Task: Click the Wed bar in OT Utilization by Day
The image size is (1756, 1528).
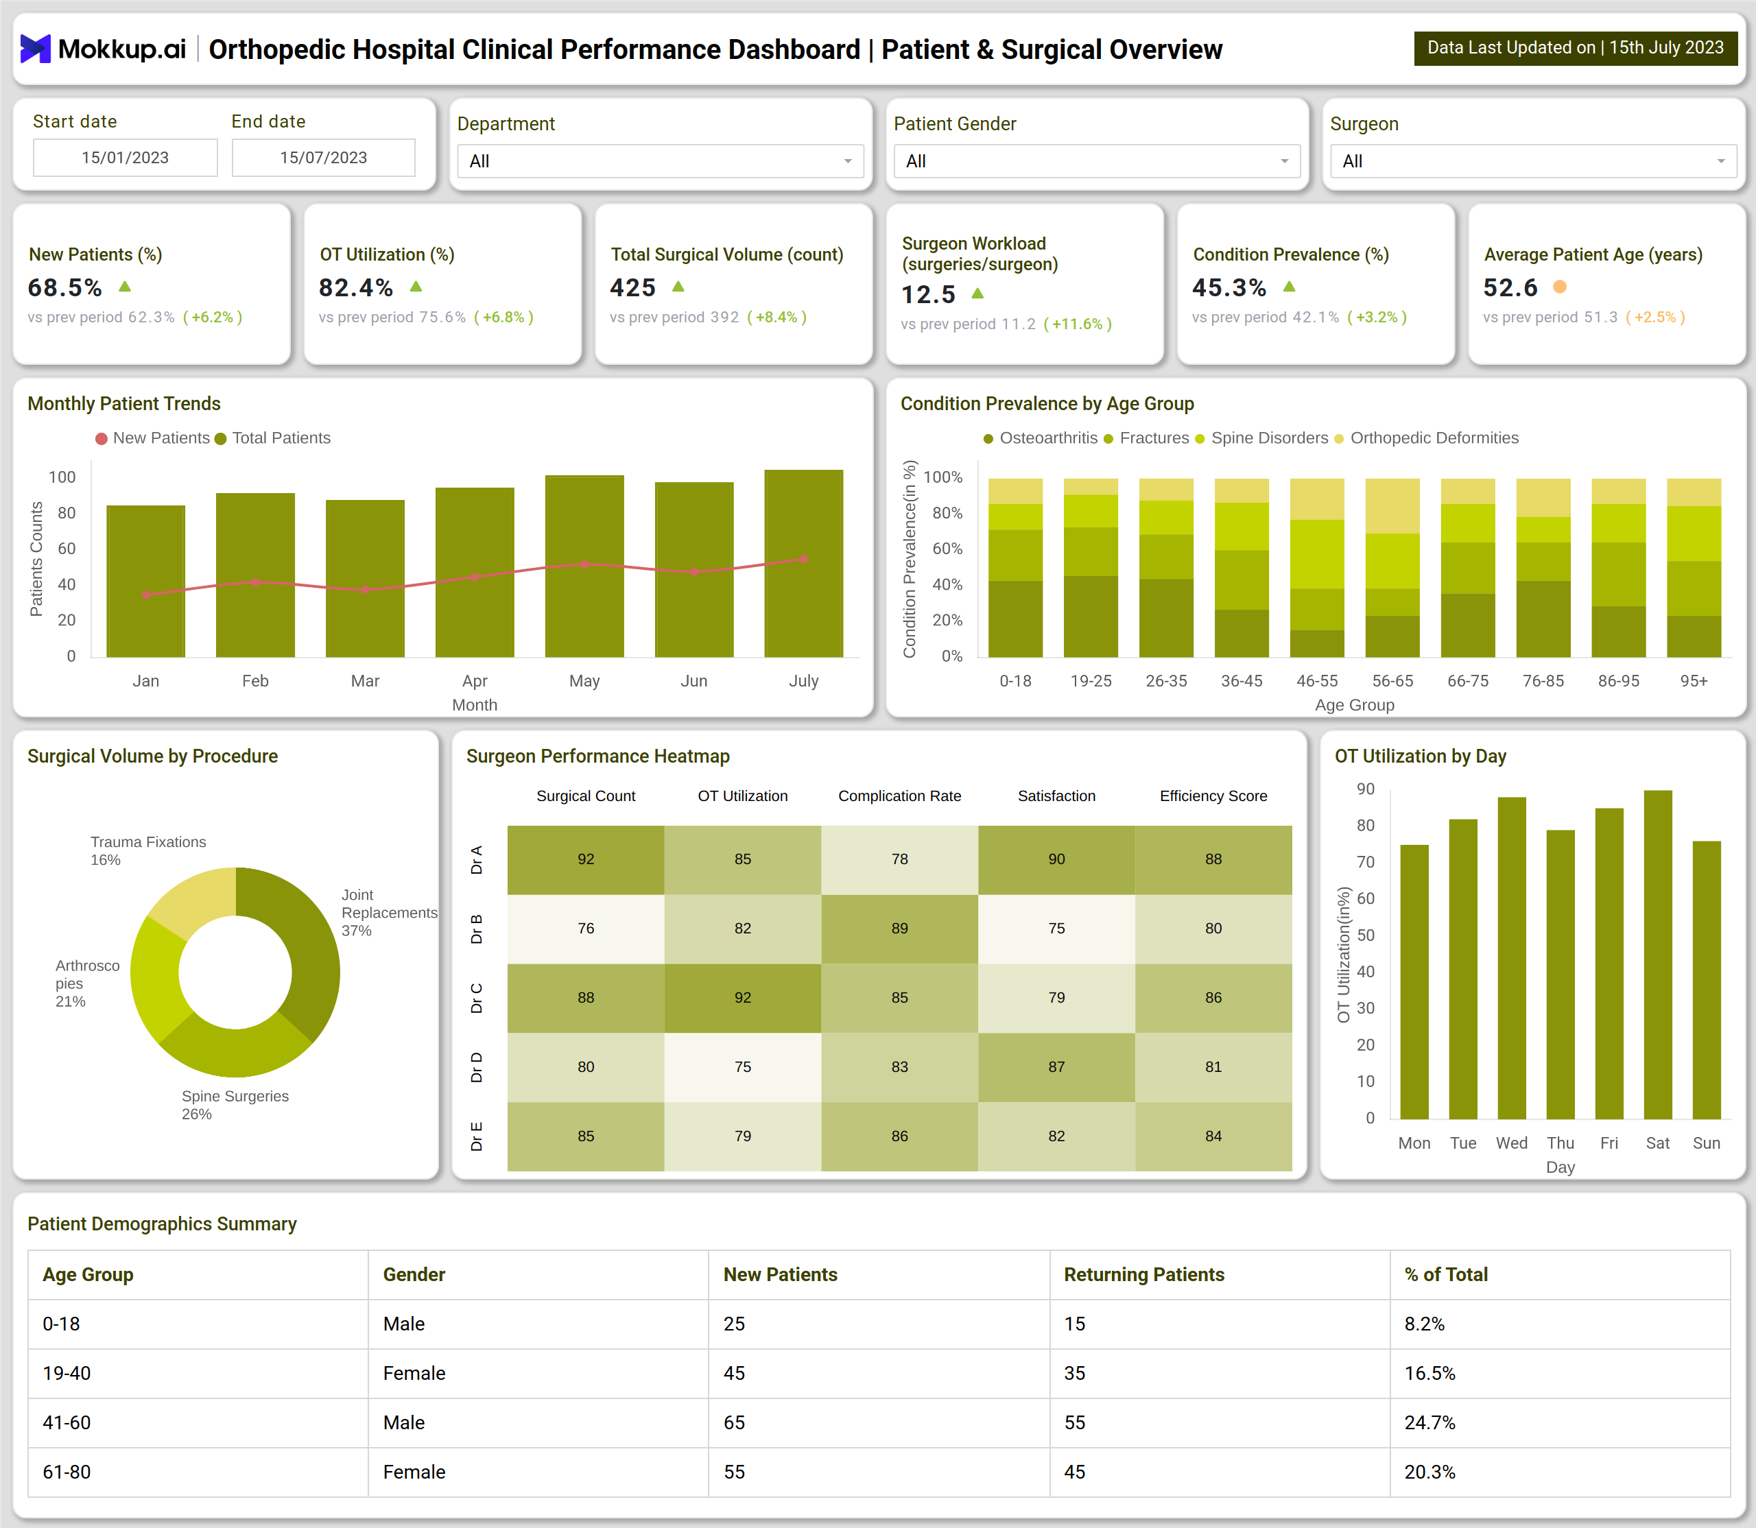Action: (1511, 957)
